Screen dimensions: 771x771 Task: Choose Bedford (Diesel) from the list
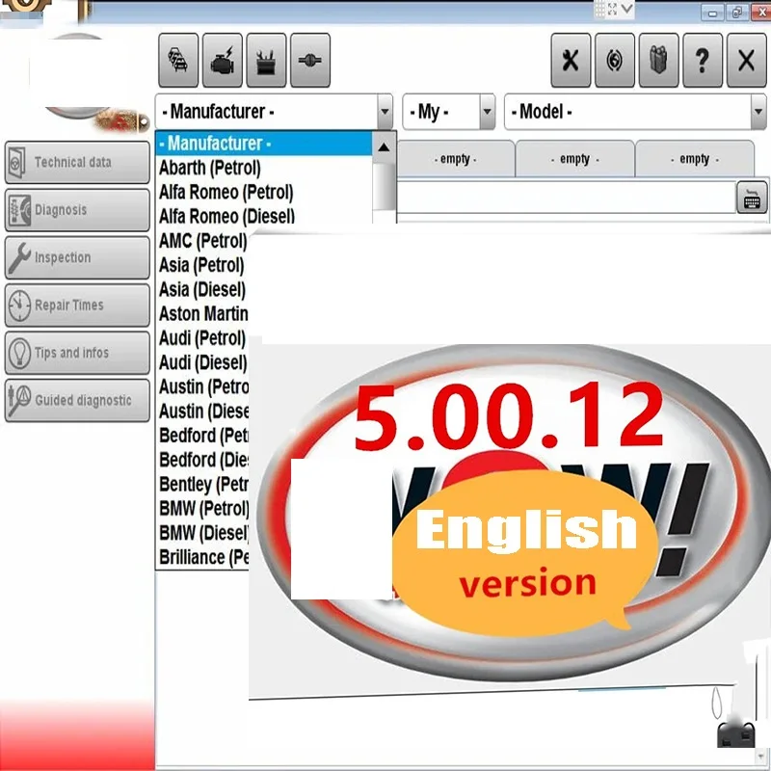(x=203, y=461)
